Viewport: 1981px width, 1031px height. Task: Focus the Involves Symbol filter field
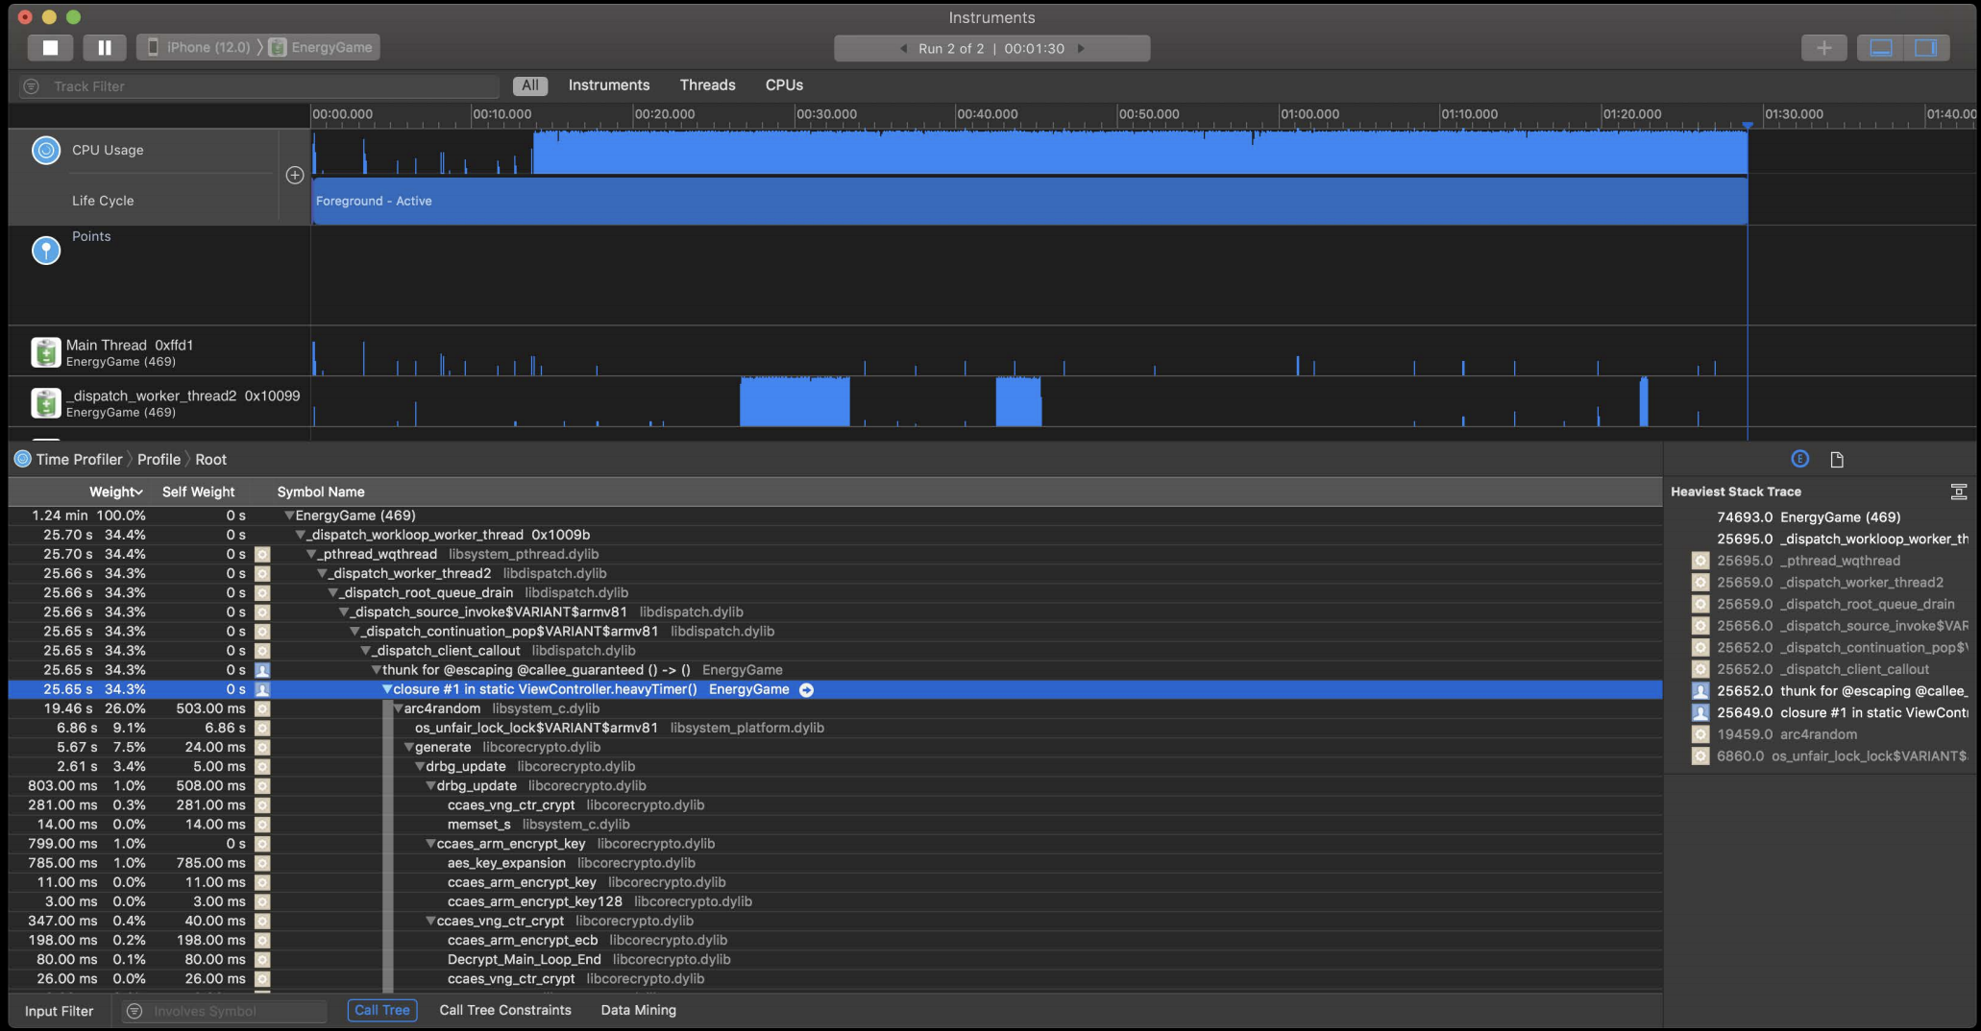[225, 1011]
